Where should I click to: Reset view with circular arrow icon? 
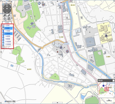coord(5,18)
